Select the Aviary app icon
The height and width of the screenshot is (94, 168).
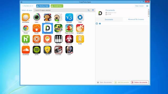pyautogui.click(x=37, y=17)
